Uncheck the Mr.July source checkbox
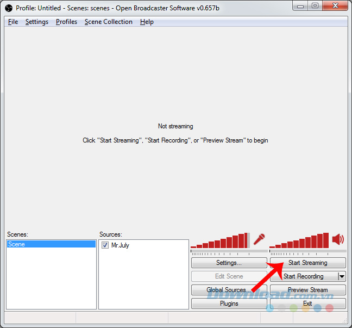 click(105, 245)
